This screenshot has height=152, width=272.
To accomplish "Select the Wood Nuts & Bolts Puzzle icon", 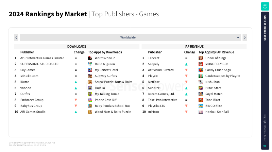I will pyautogui.click(x=90, y=112).
